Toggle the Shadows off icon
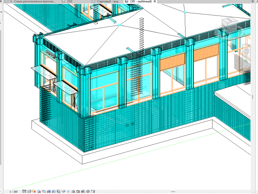This screenshot has height=194, width=258. 39,191
